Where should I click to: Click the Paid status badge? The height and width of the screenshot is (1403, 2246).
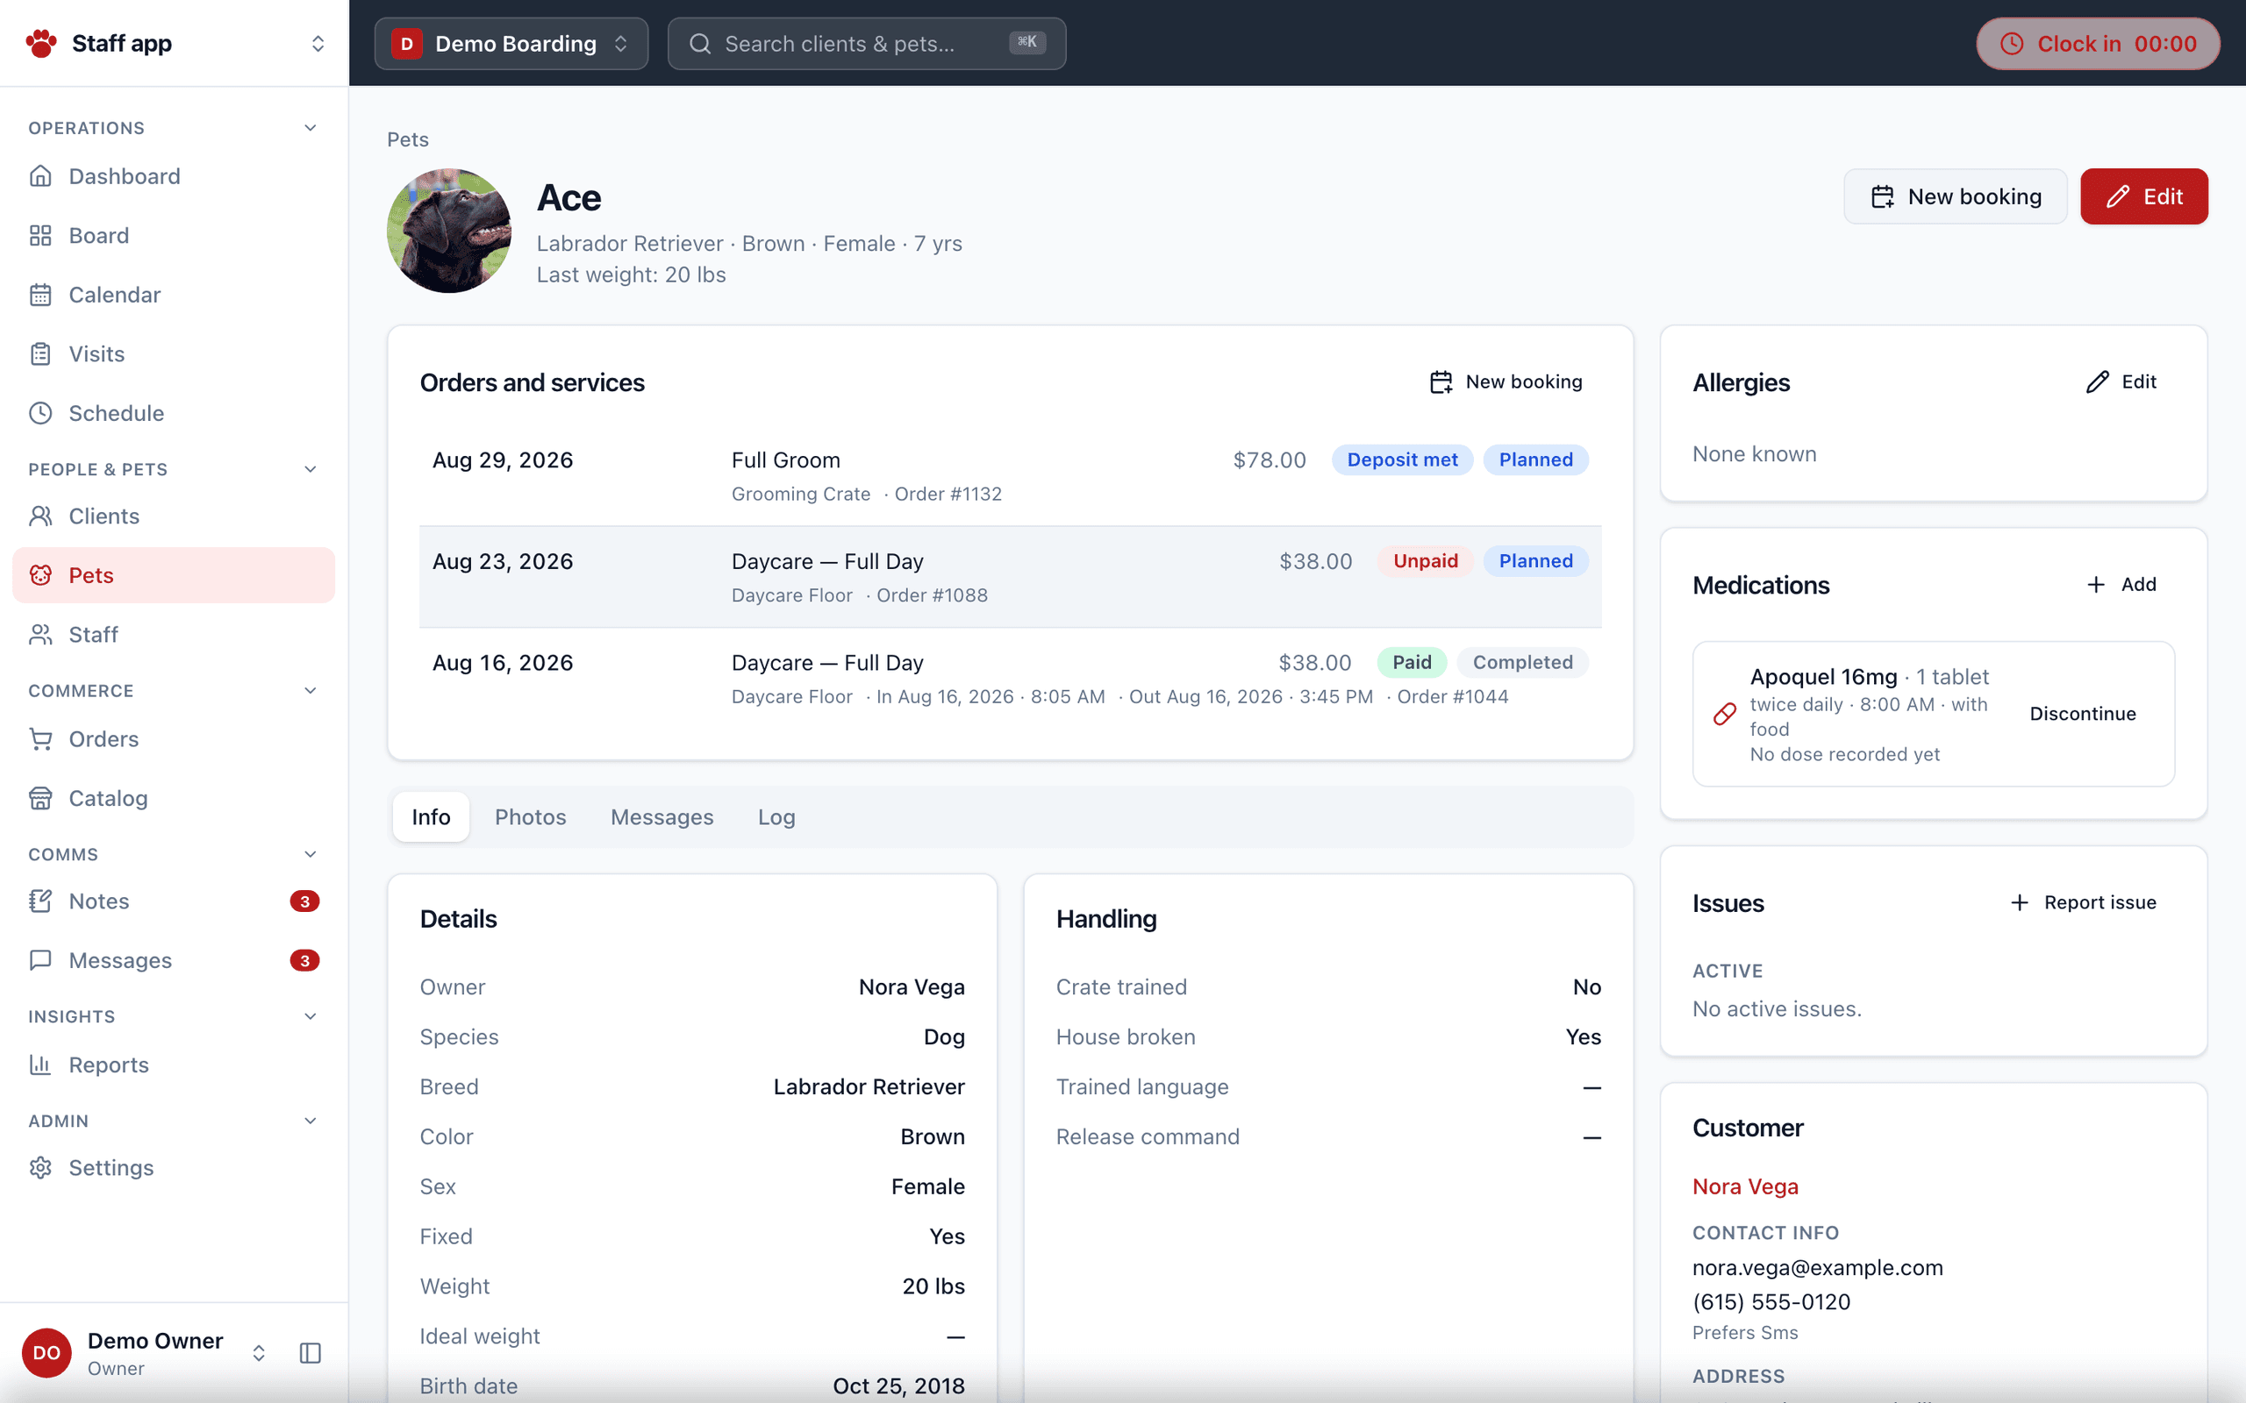click(x=1412, y=663)
